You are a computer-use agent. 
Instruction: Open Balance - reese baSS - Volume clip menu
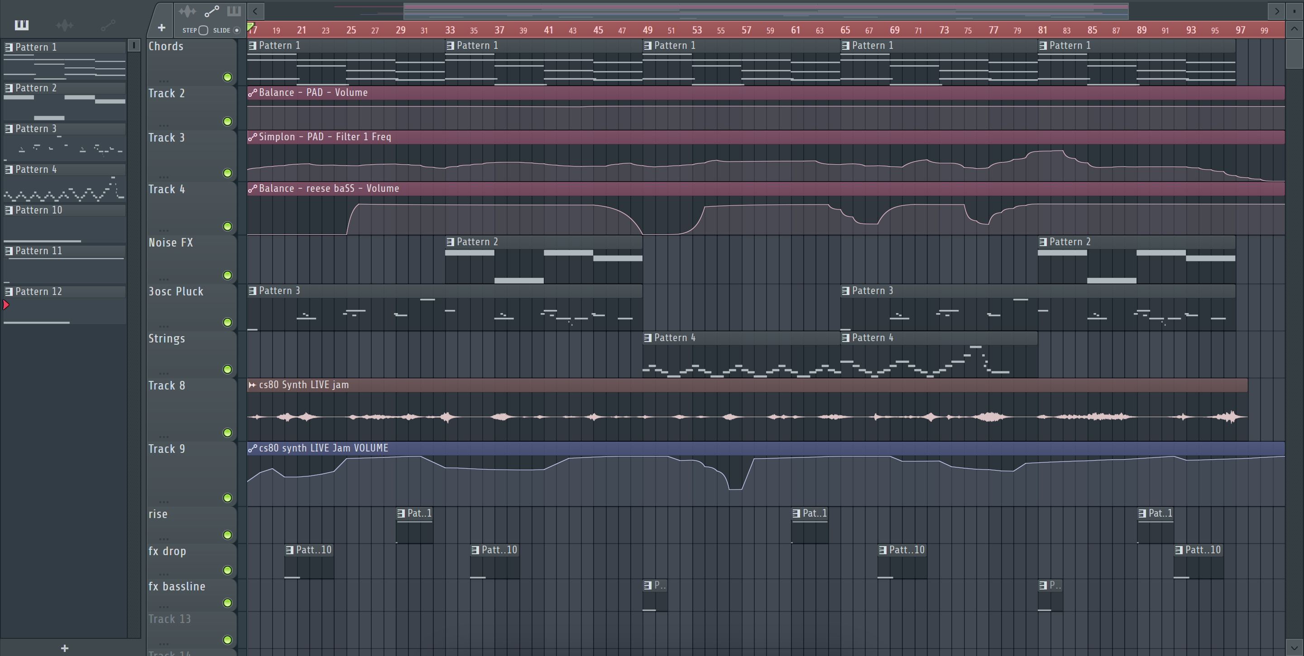[x=252, y=189]
